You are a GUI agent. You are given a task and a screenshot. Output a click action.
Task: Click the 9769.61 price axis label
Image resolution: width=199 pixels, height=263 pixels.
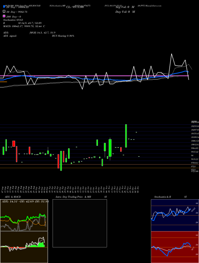click(195, 163)
